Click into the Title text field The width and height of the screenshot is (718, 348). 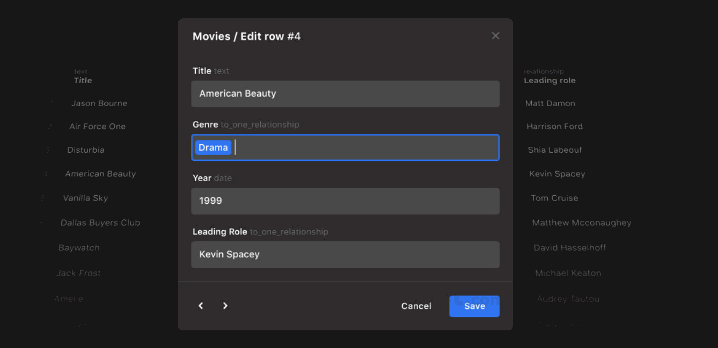pyautogui.click(x=345, y=94)
